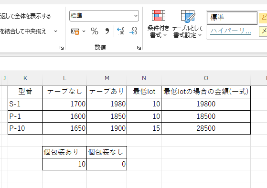
Task: Open the accounting format dropdown arrow
Action: tap(84, 31)
